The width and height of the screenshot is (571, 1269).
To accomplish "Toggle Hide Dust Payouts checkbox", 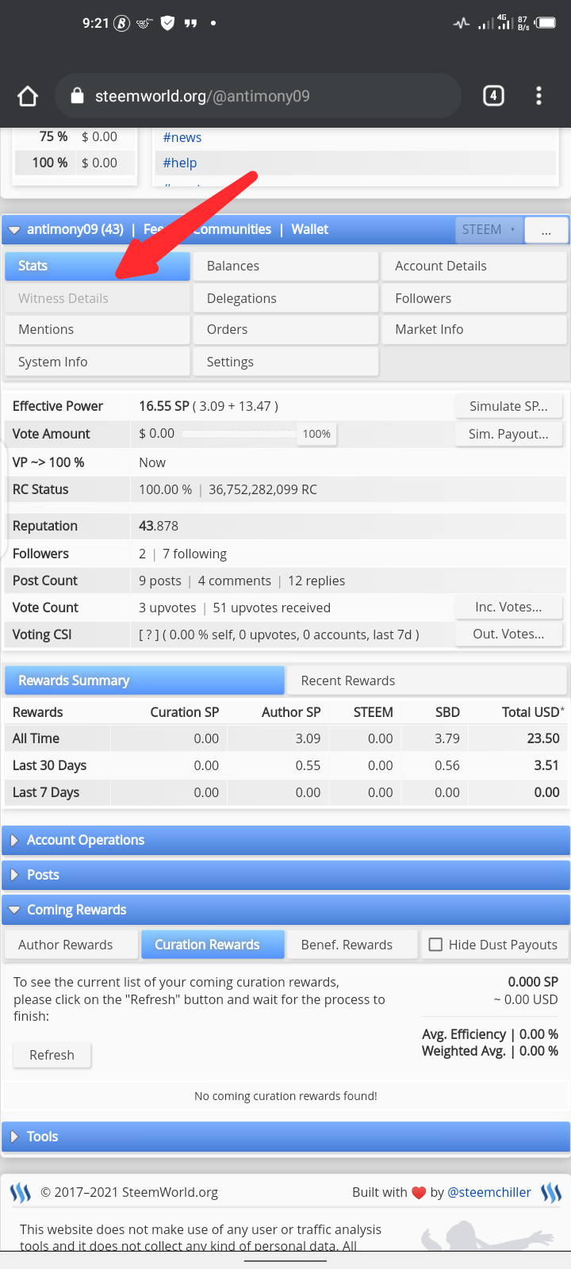I will click(x=435, y=945).
